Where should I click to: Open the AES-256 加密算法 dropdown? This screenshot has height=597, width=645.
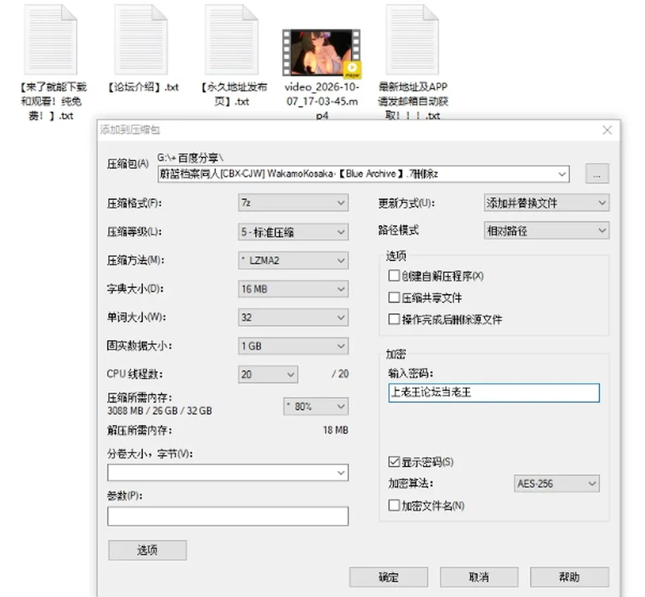pyautogui.click(x=556, y=483)
